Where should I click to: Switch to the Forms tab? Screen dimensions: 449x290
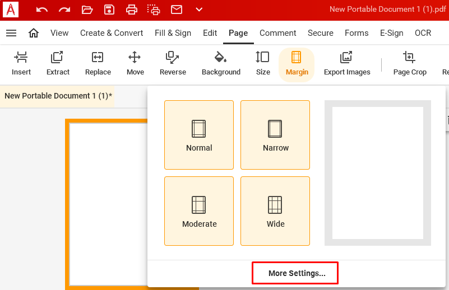tap(357, 33)
